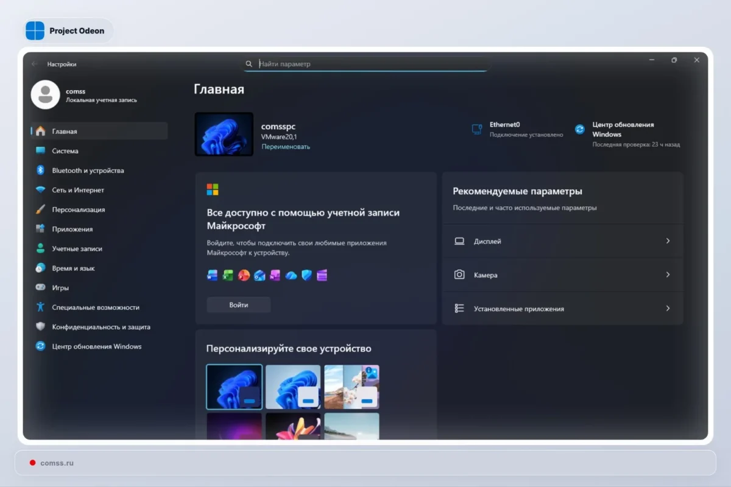Click the paintbrush Персонализация icon
731x487 pixels.
tap(40, 209)
